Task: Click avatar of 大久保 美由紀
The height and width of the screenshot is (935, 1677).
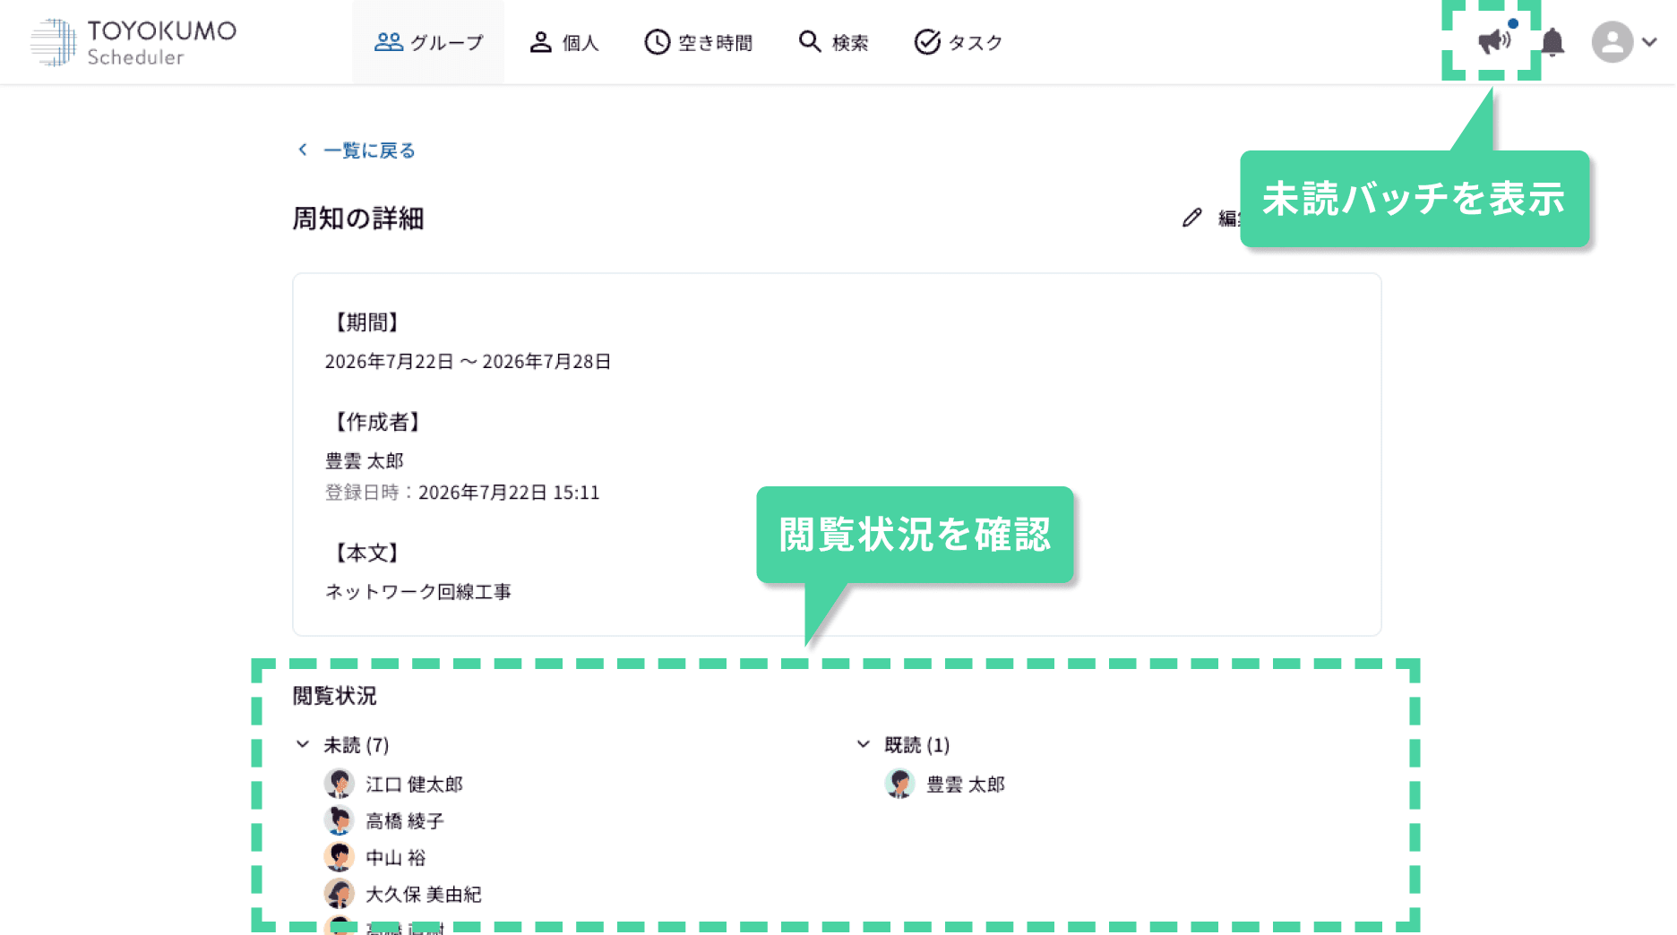Action: tap(339, 894)
